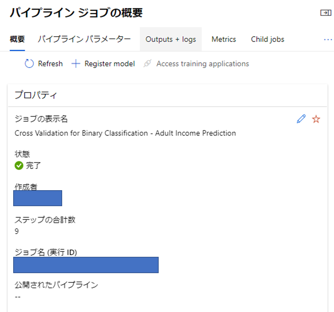Click the pencil edit display name icon
334x312 pixels.
[x=301, y=119]
